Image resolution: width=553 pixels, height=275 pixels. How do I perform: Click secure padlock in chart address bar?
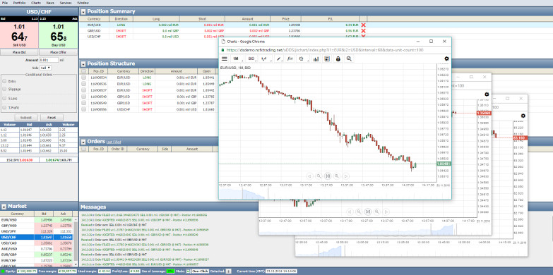point(222,50)
